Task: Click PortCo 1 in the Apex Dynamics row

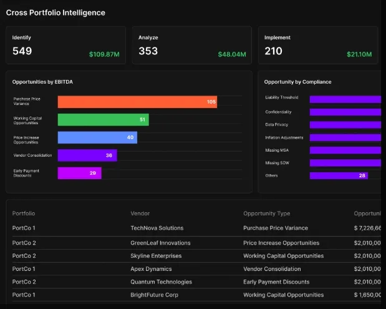Action: [x=24, y=269]
